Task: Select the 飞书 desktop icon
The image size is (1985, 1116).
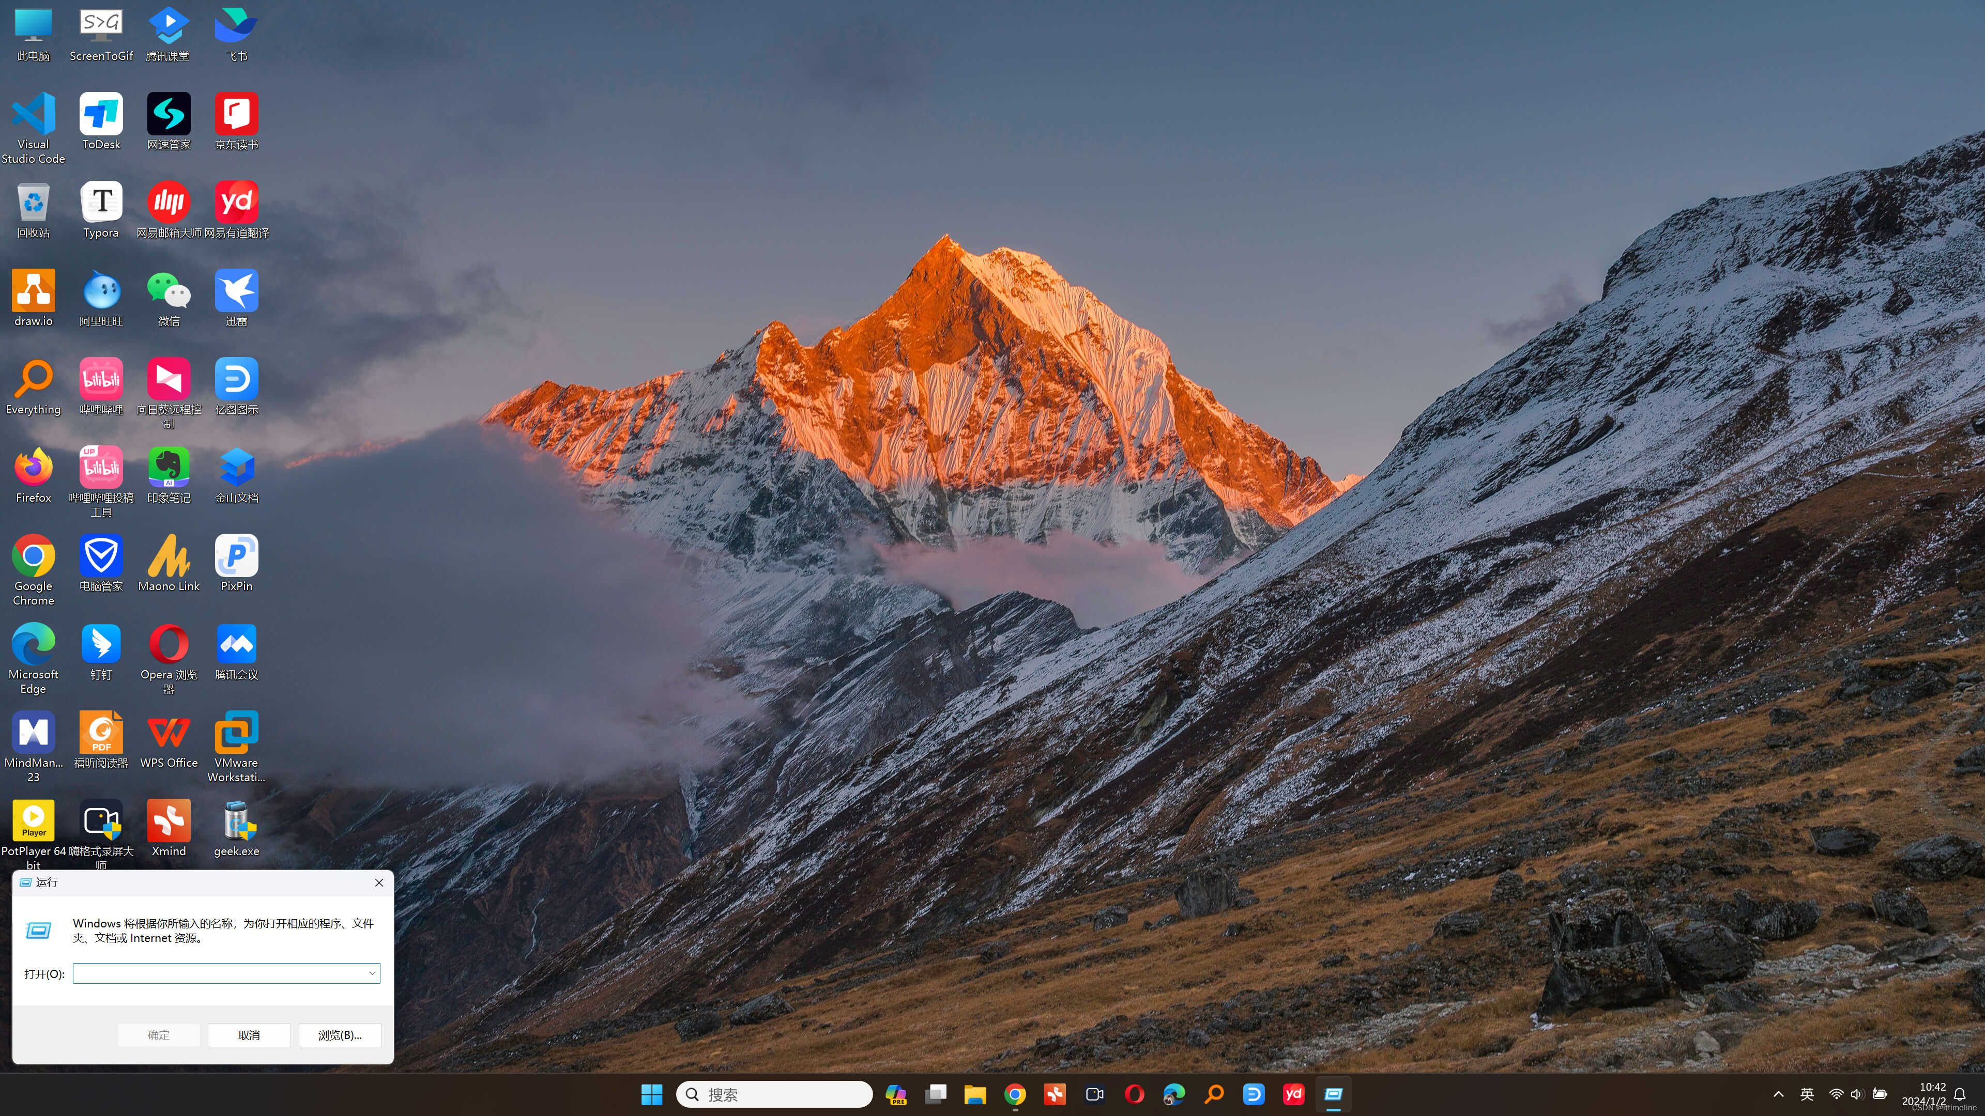Action: [x=237, y=34]
